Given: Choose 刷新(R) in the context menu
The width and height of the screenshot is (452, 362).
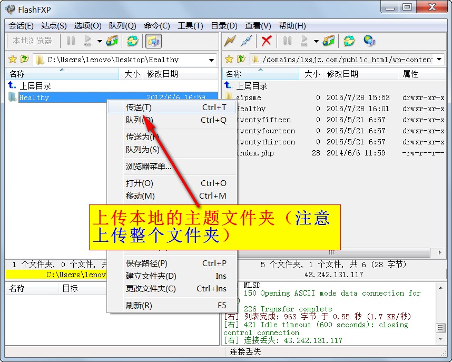Looking at the screenshot, I should click(172, 306).
